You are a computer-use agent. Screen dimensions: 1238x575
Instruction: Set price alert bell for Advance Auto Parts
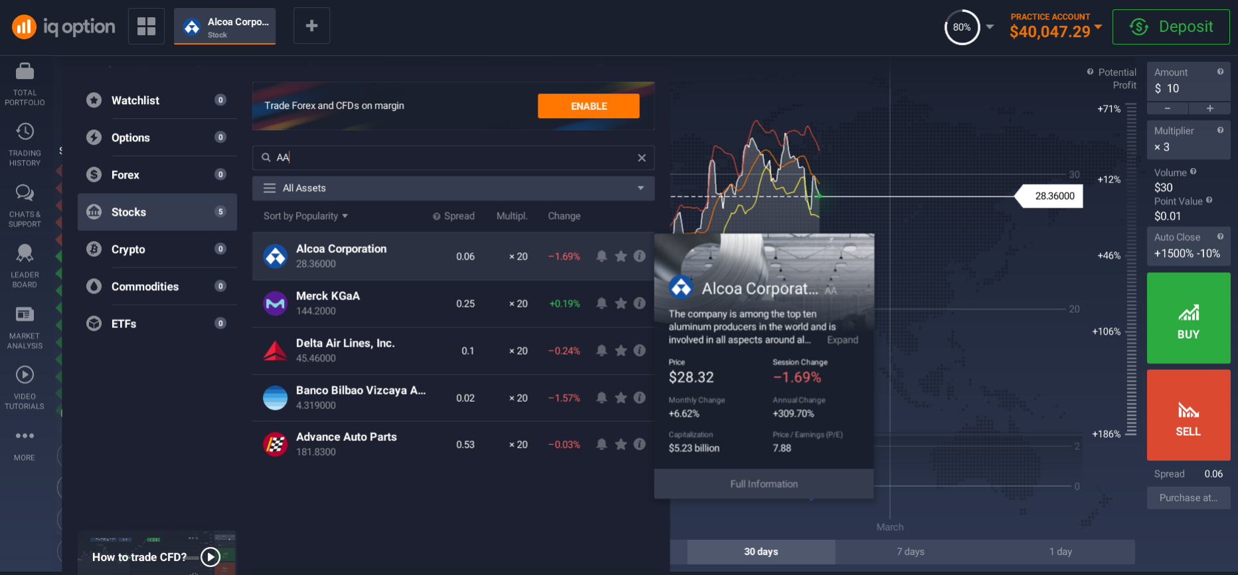pyautogui.click(x=601, y=444)
